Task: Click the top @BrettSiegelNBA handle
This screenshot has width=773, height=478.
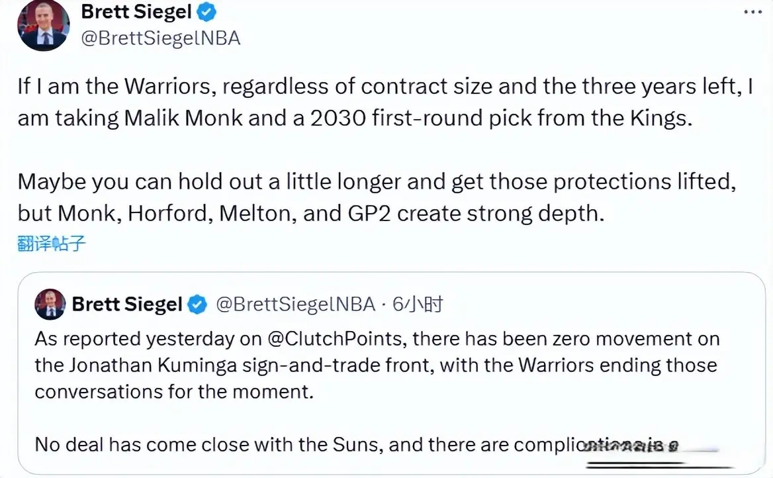Action: (x=160, y=38)
